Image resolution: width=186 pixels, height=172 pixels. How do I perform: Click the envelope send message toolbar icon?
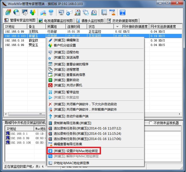[x=69, y=12]
